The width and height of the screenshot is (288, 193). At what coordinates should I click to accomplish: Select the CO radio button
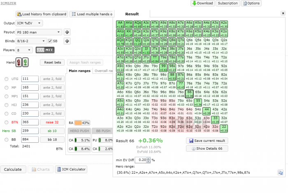(7, 114)
